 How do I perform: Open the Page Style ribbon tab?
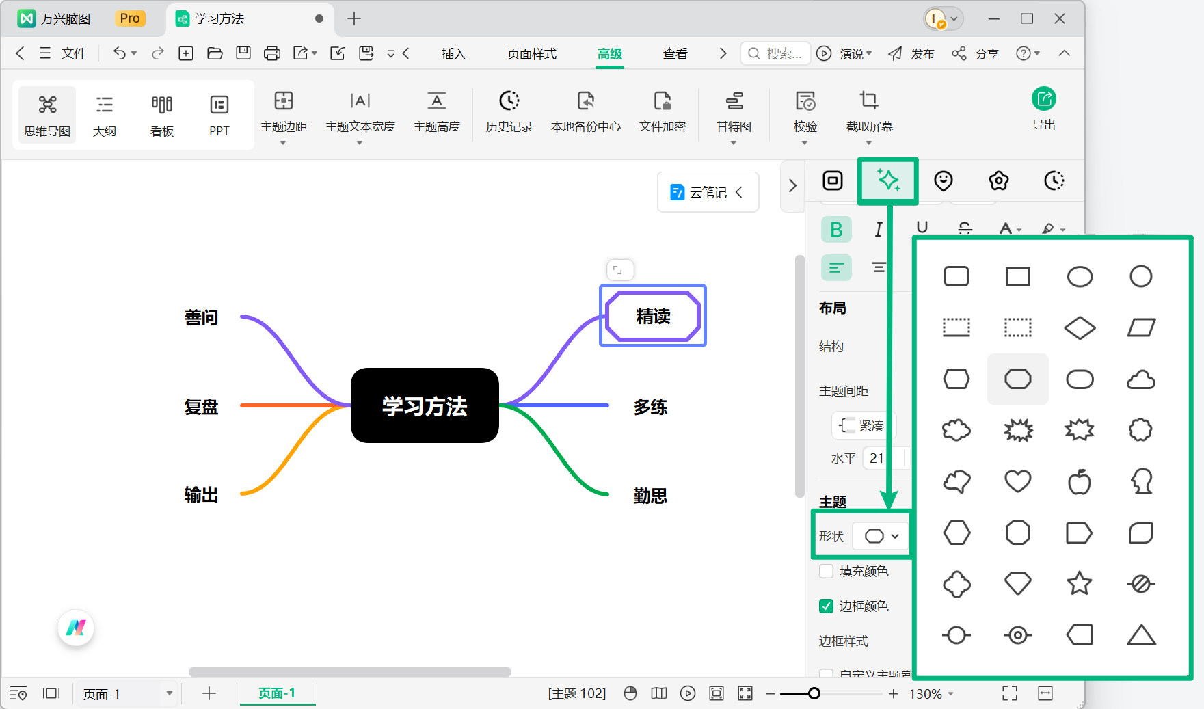click(531, 53)
